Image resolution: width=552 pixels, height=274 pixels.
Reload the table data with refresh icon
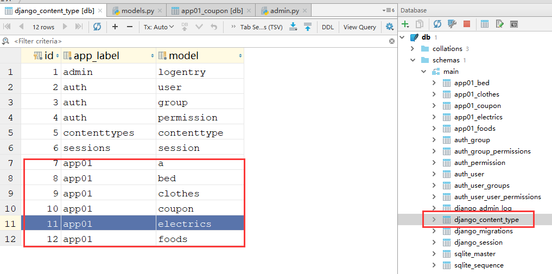[x=97, y=27]
